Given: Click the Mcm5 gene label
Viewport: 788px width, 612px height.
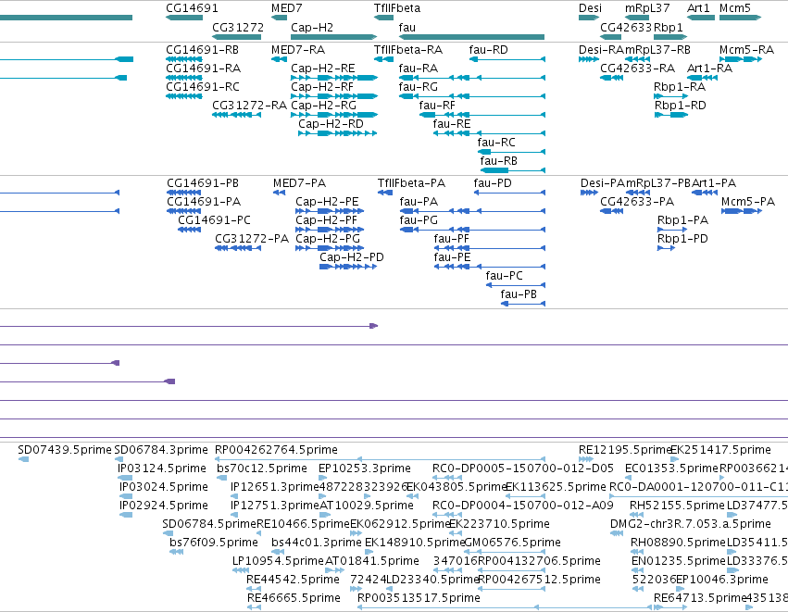Looking at the screenshot, I should tap(735, 8).
